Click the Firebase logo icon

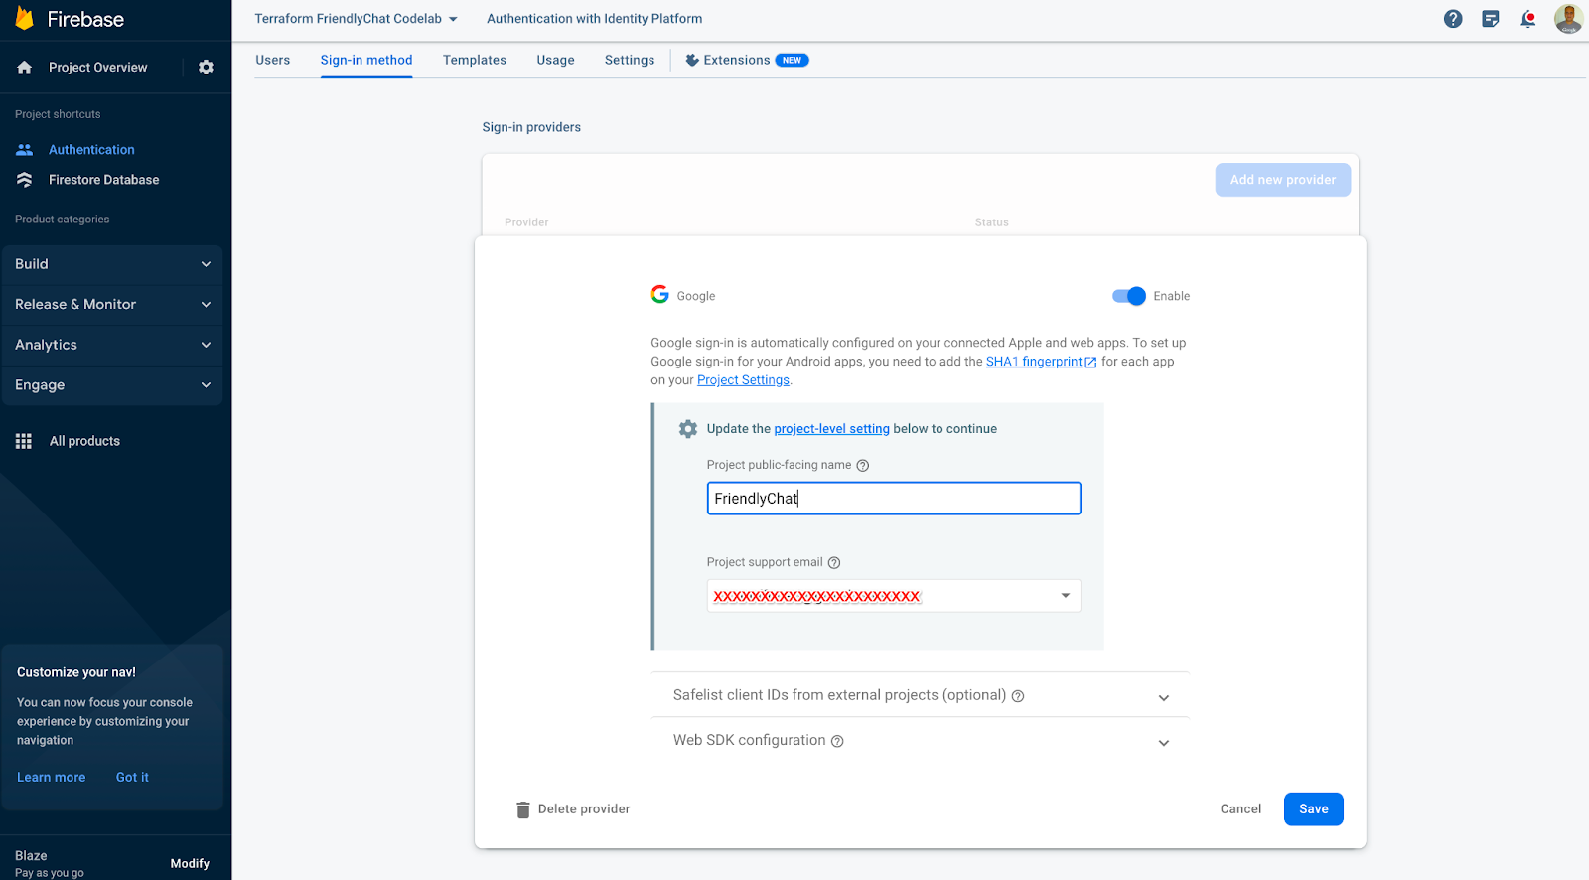(x=25, y=18)
